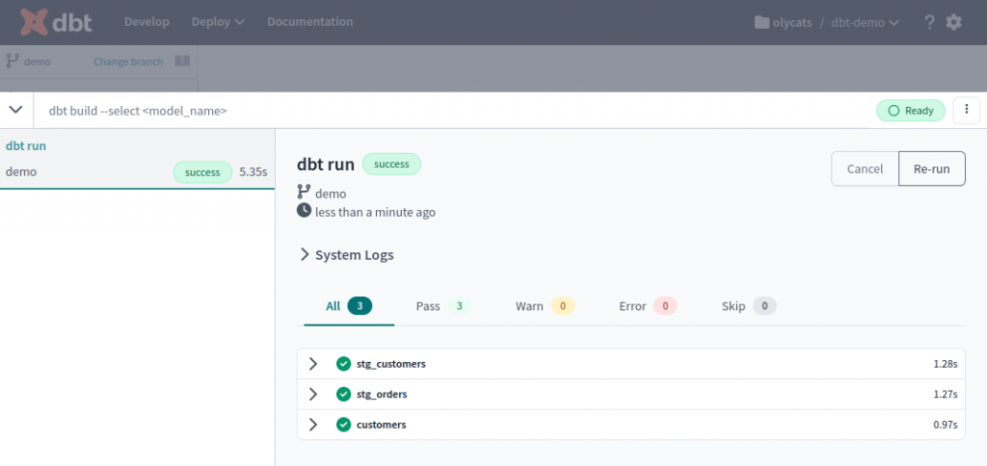Click the dbt logo

click(56, 22)
